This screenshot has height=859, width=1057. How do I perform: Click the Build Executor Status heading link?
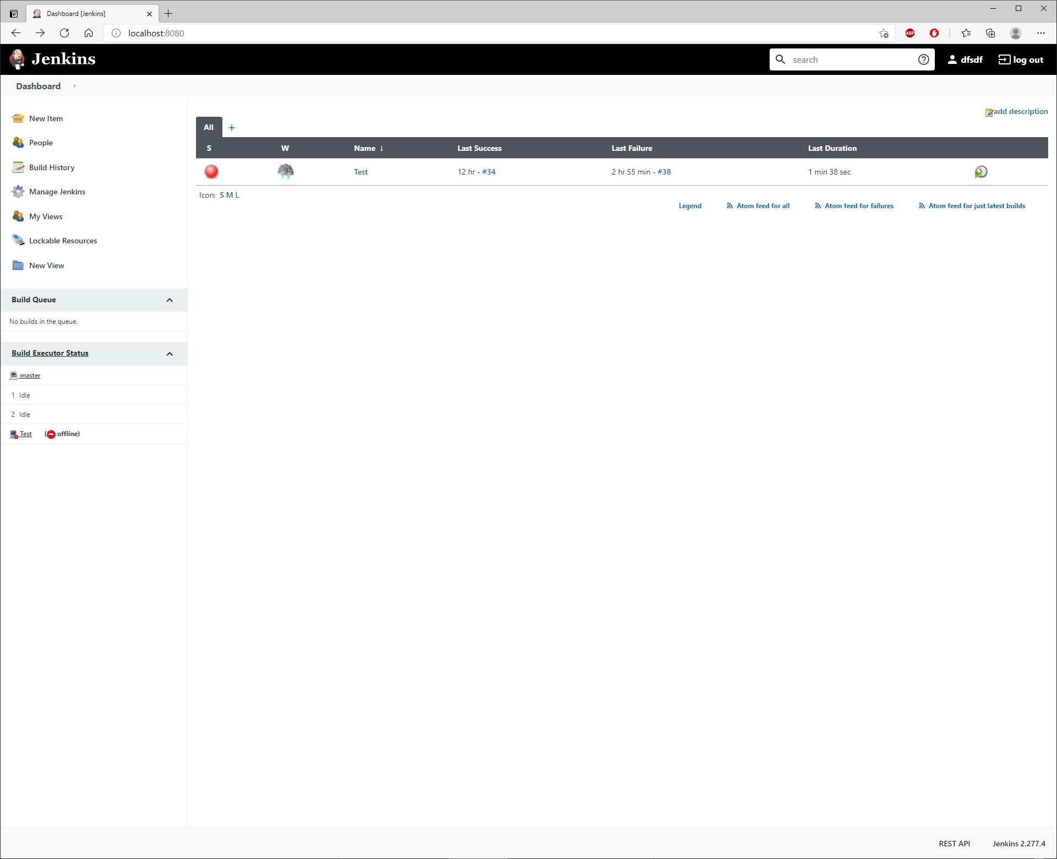50,353
